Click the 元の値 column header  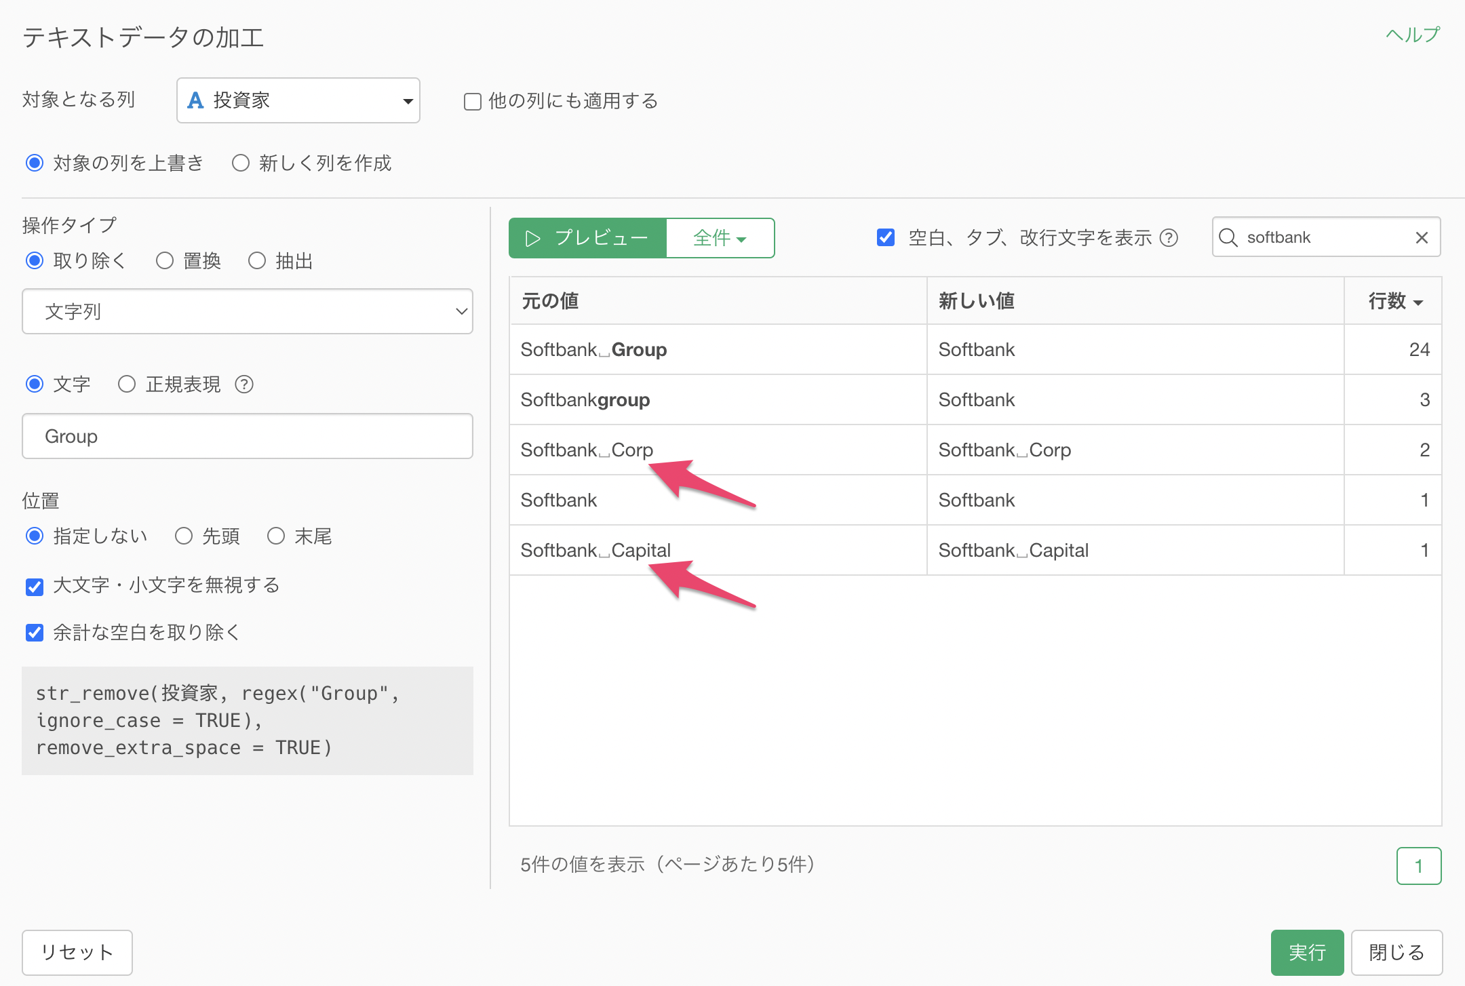(x=718, y=301)
